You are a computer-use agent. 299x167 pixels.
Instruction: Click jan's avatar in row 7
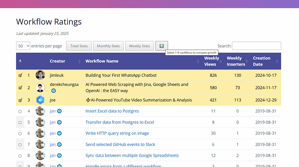(x=40, y=145)
